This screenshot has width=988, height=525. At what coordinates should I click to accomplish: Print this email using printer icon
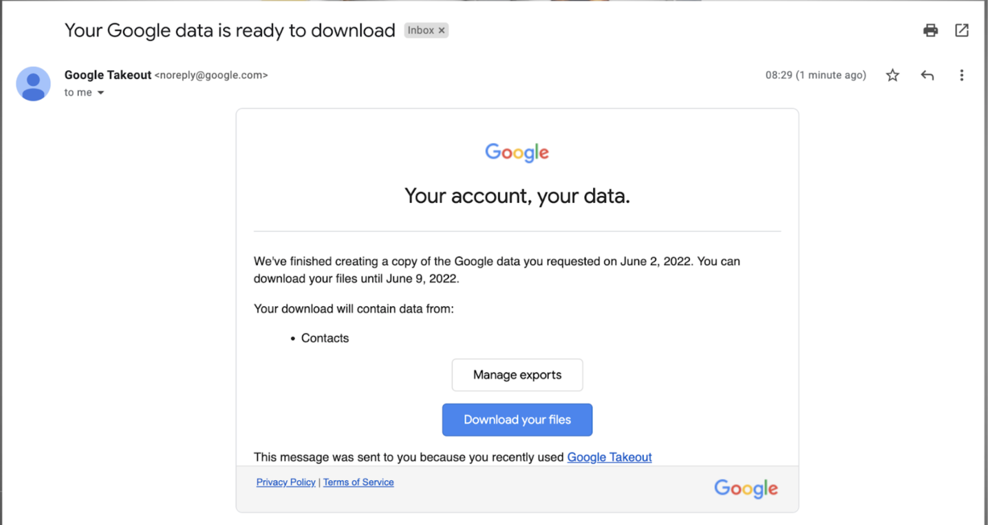click(930, 31)
